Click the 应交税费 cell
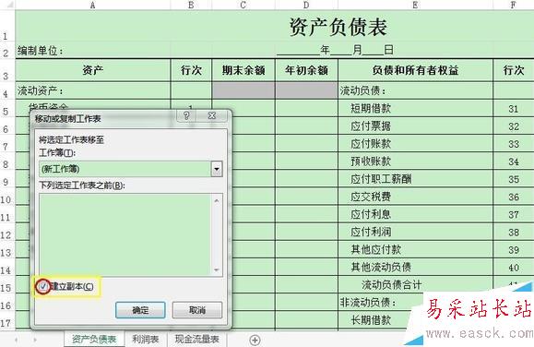This screenshot has height=347, width=534. tap(415, 197)
